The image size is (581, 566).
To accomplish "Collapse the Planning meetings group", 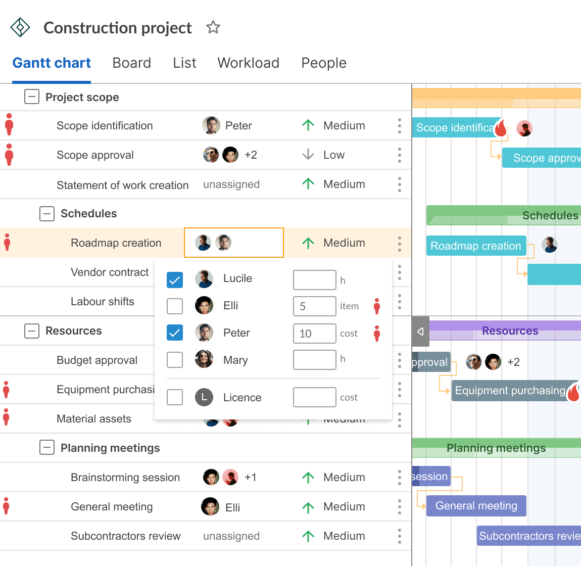I will pyautogui.click(x=47, y=448).
